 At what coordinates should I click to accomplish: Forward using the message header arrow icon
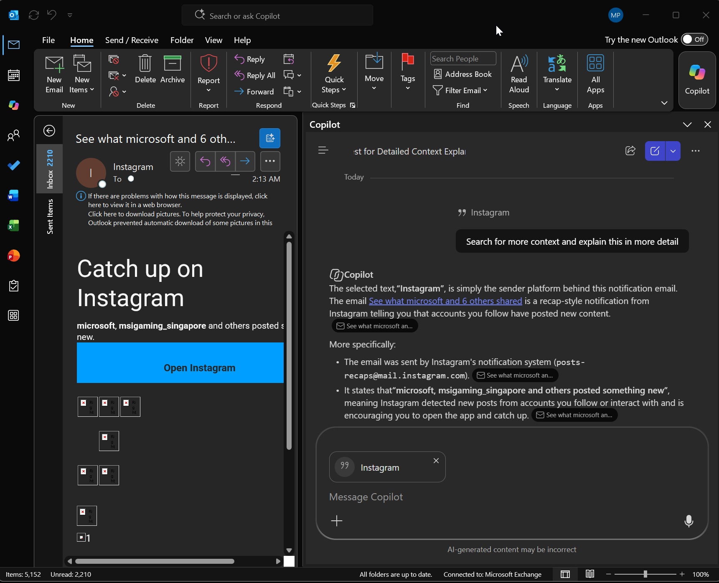coord(245,161)
